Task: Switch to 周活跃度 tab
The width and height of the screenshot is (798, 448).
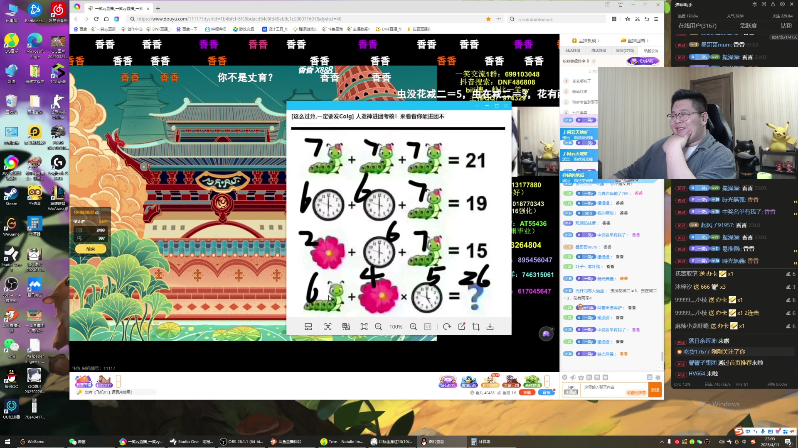Action: tap(598, 51)
